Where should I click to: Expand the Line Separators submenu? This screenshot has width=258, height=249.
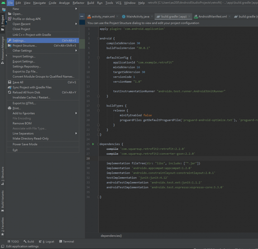(43, 133)
